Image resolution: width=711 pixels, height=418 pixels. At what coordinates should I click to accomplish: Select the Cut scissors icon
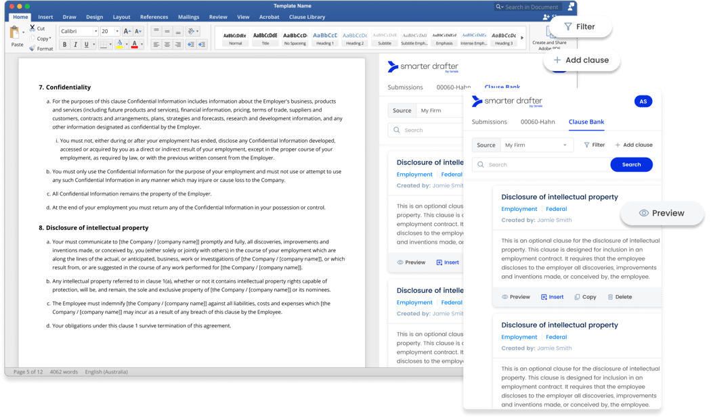(x=33, y=28)
